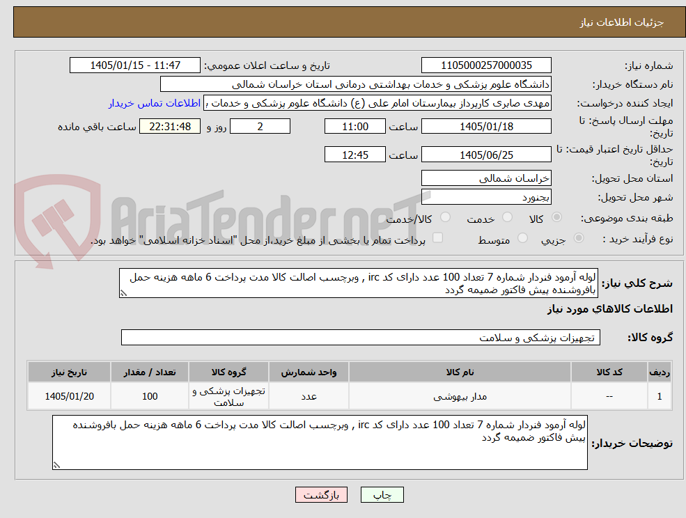Screen dimensions: 686x518
Task: Open the buyer contact information link
Action: [155, 103]
